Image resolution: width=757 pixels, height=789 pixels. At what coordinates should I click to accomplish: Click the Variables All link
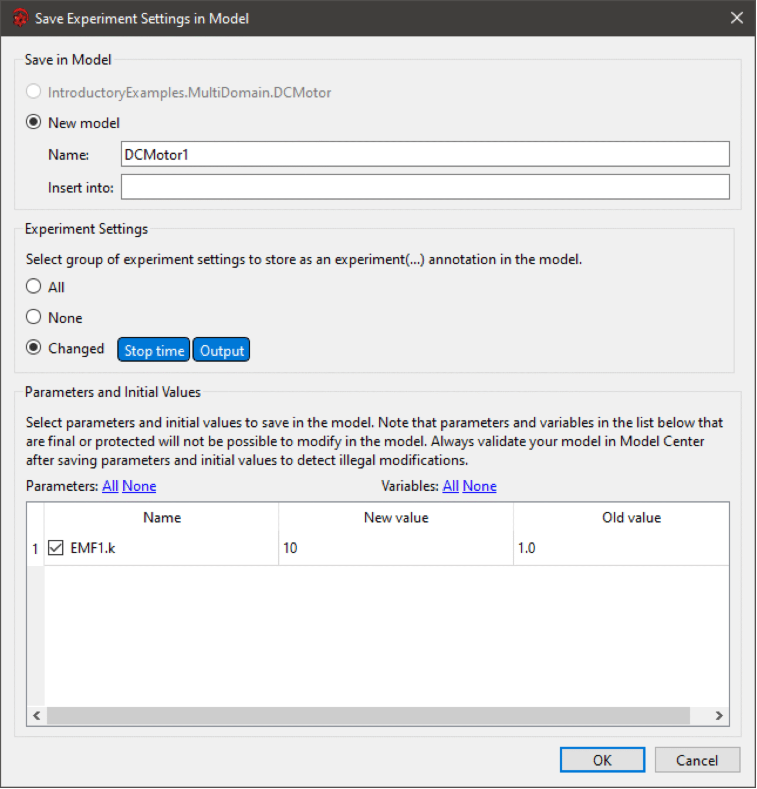tap(451, 486)
